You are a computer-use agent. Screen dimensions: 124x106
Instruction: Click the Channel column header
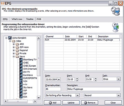(x=54, y=36)
